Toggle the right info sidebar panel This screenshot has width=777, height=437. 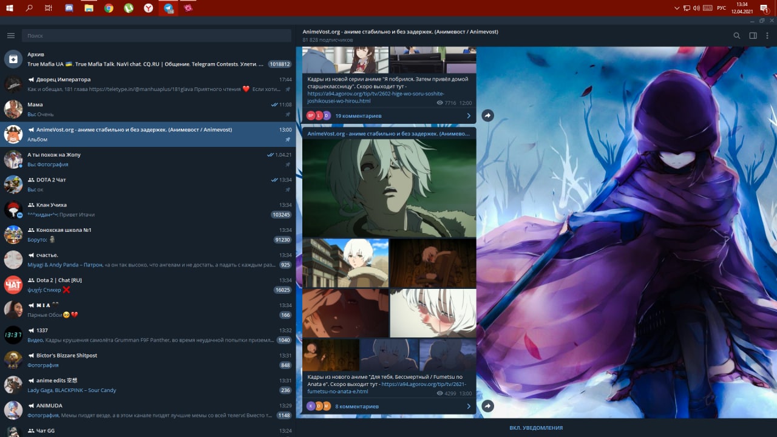[753, 36]
